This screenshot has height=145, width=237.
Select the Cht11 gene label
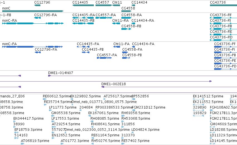click(x=117, y=3)
